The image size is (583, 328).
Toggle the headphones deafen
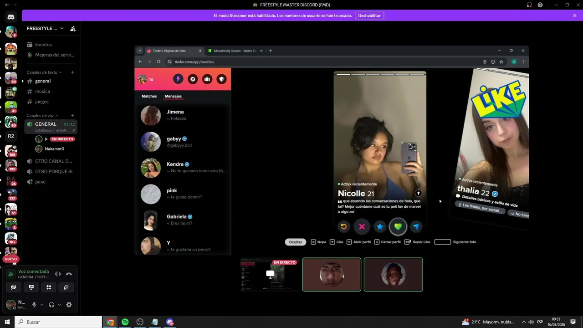pyautogui.click(x=51, y=305)
